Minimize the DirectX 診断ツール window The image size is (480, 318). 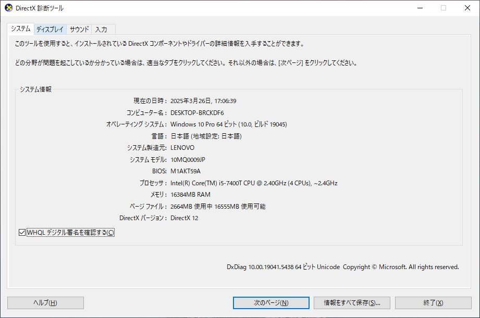419,8
